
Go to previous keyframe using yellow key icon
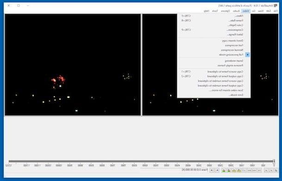point(239,170)
